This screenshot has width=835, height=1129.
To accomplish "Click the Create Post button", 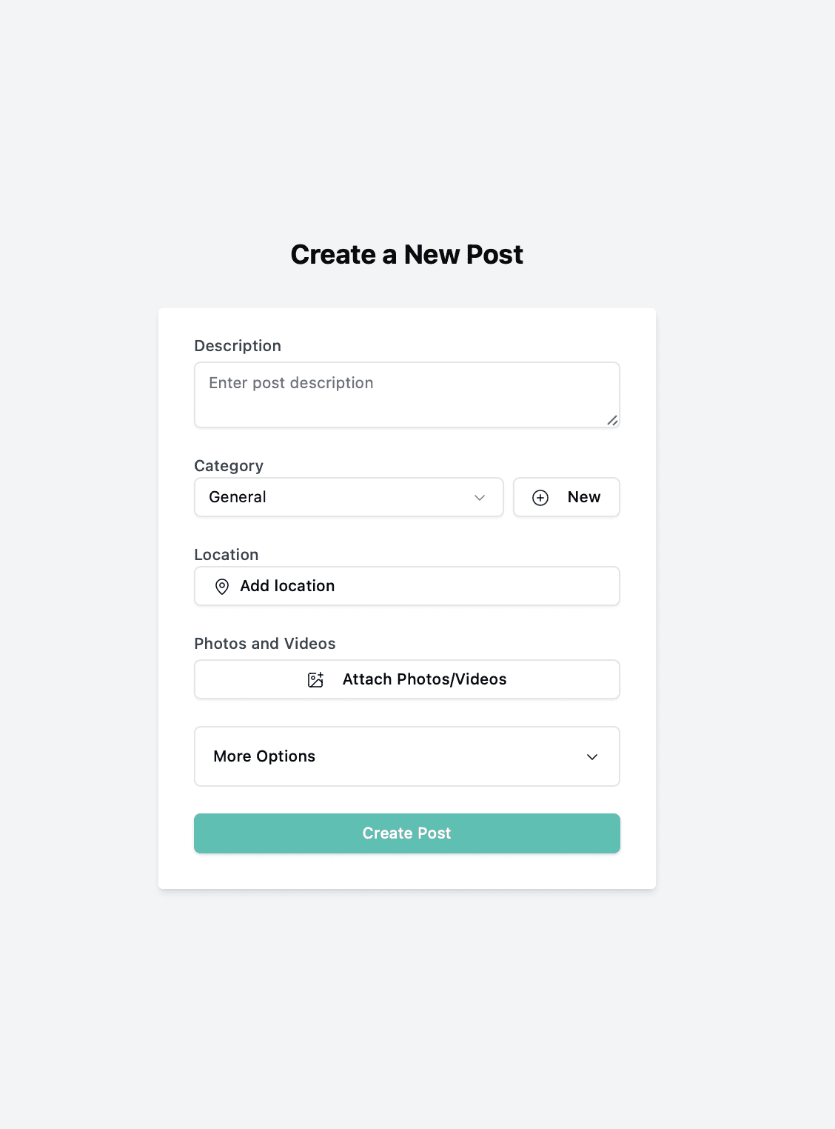I will point(406,833).
